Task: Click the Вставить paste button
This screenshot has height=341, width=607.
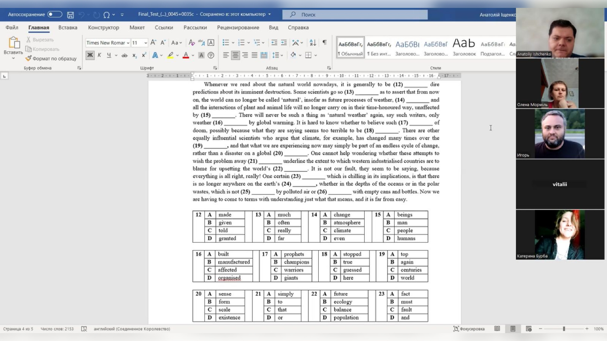Action: 14,44
